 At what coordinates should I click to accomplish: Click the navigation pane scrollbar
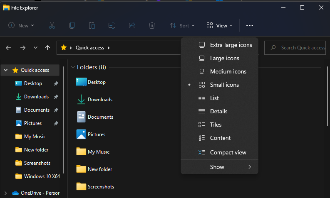click(x=63, y=120)
